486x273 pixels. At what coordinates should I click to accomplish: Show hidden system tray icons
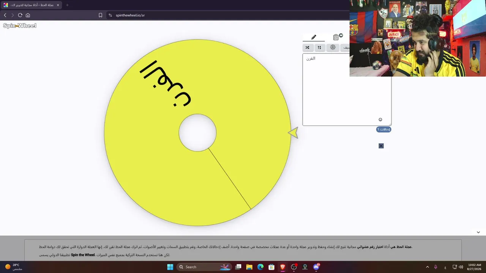[x=428, y=267]
